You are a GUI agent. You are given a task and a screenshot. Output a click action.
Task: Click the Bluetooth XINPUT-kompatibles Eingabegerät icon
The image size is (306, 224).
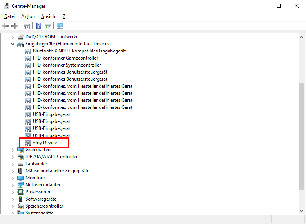28,51
